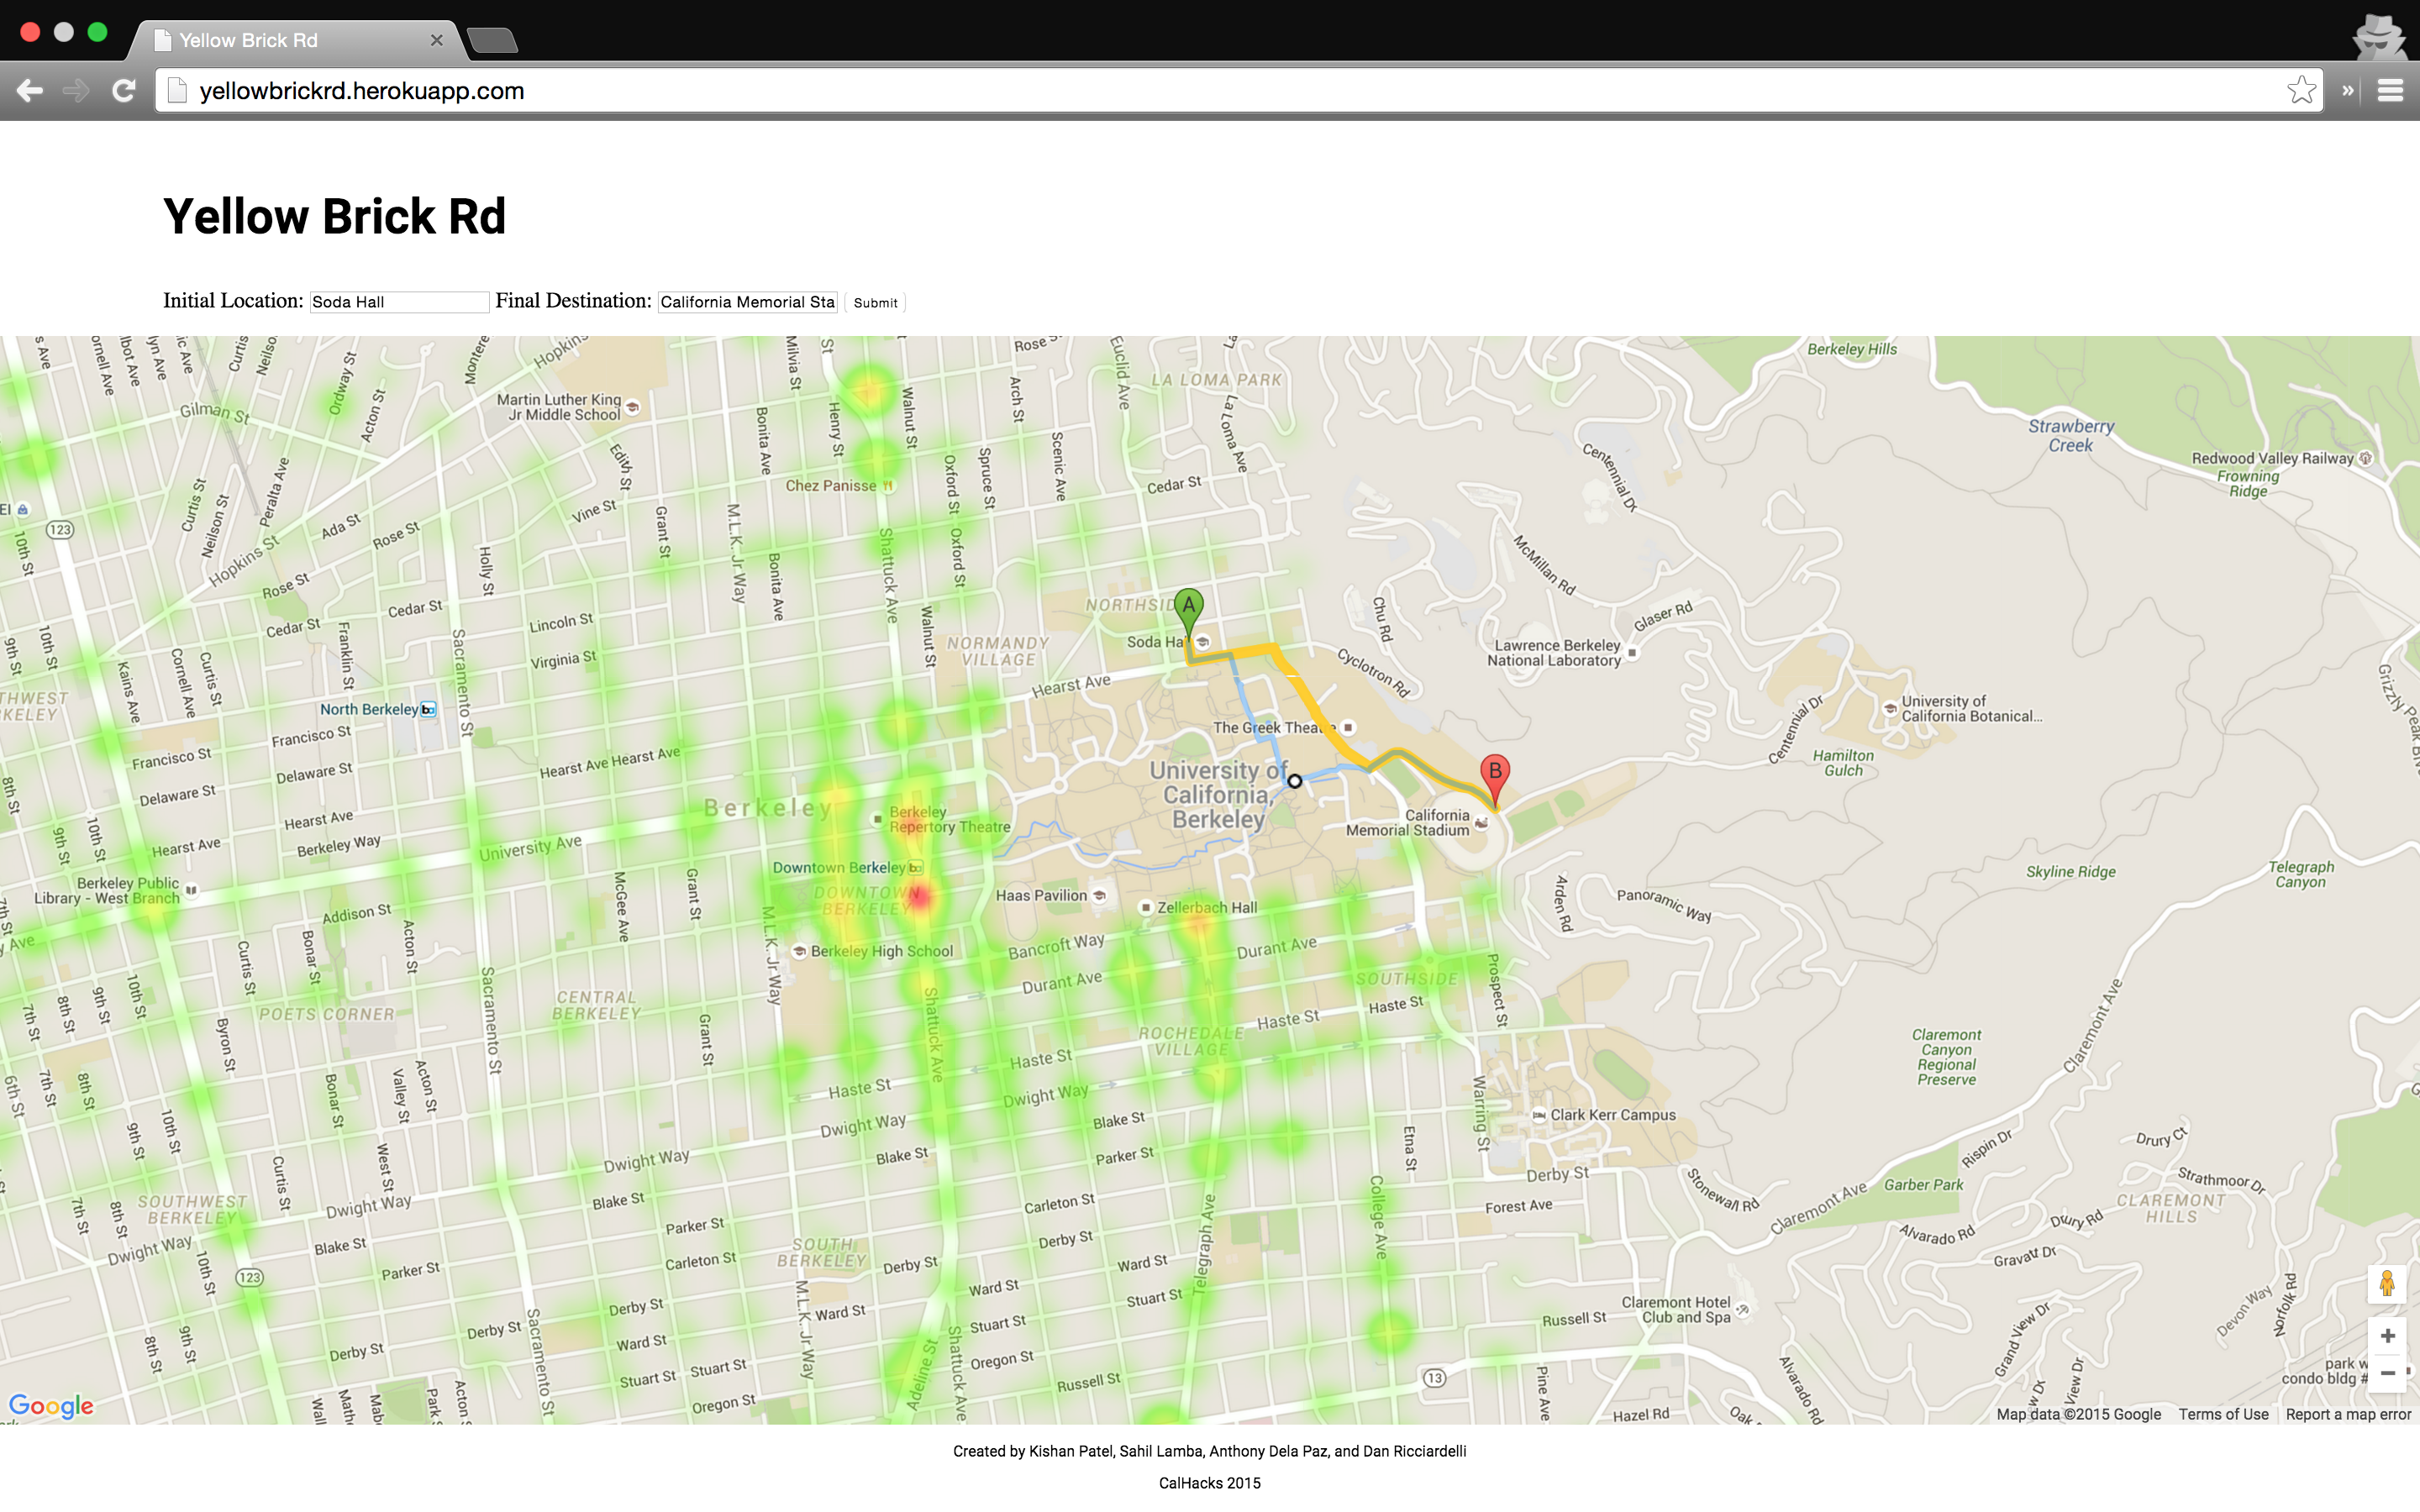Expand the hidden extensions chevron
Image resolution: width=2420 pixels, height=1512 pixels.
pyautogui.click(x=2347, y=91)
